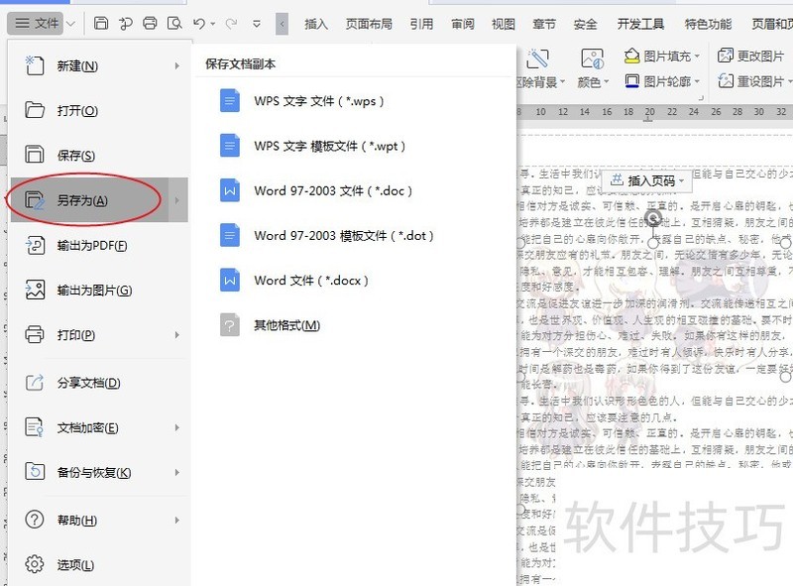Click the 颜色 picture color icon
The image size is (793, 586).
592,59
